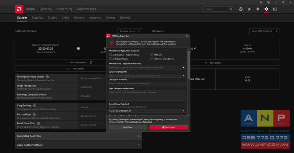Open help icon for Factory Reset
This screenshot has width=294, height=153.
click(34, 114)
